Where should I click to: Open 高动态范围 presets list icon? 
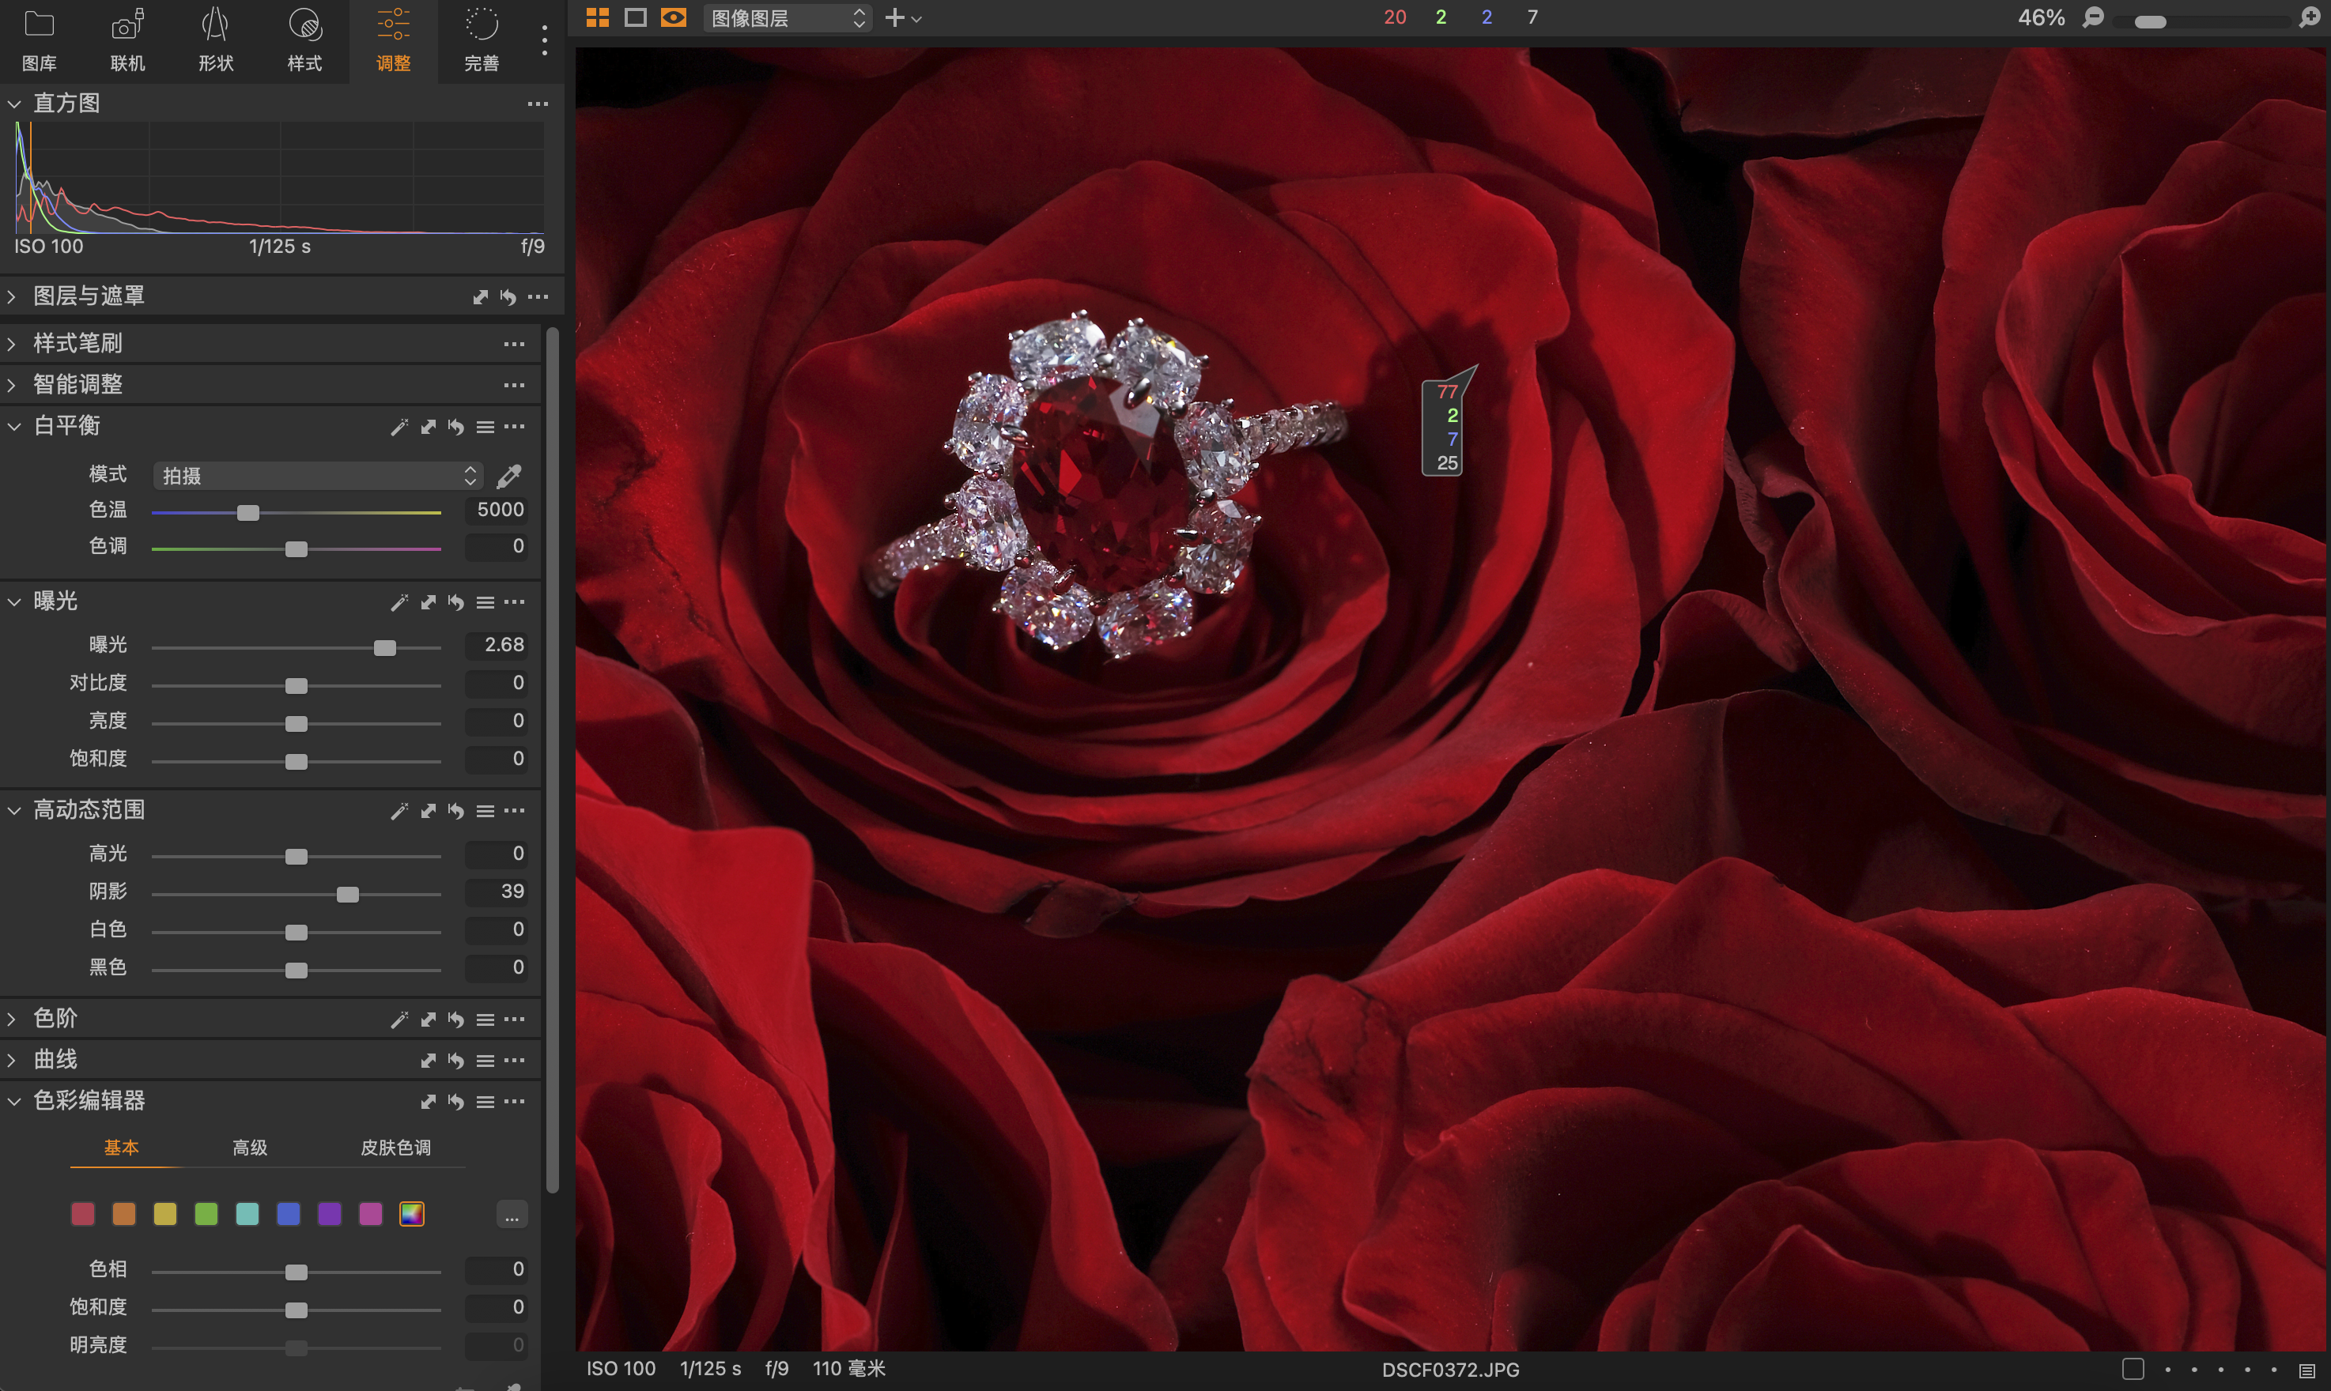tap(485, 811)
